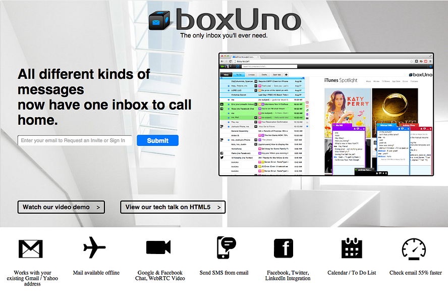The width and height of the screenshot is (448, 303).
Task: Collapse the My Will chat window
Action: pos(361,129)
